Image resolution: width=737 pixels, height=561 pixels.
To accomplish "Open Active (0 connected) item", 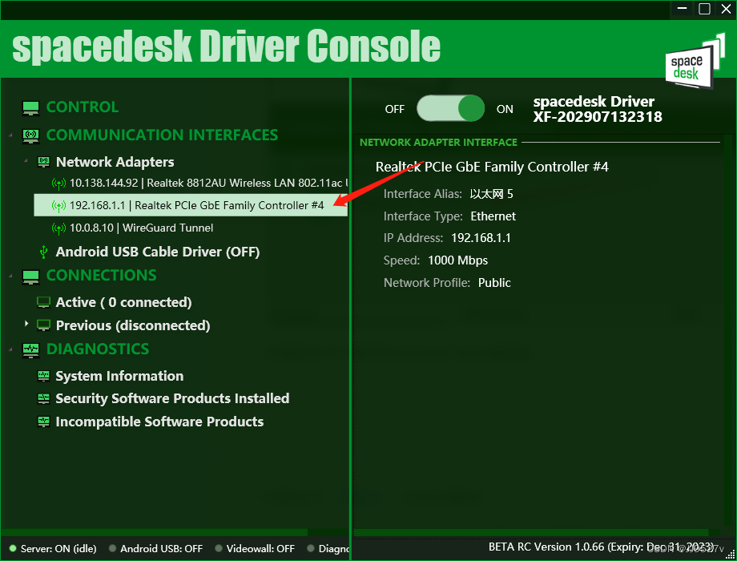I will [123, 302].
